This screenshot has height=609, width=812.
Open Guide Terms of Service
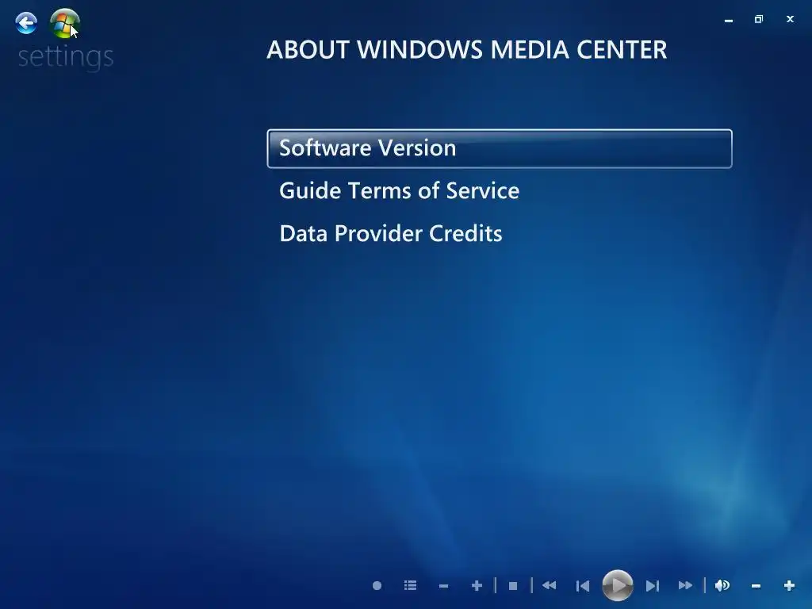point(400,191)
